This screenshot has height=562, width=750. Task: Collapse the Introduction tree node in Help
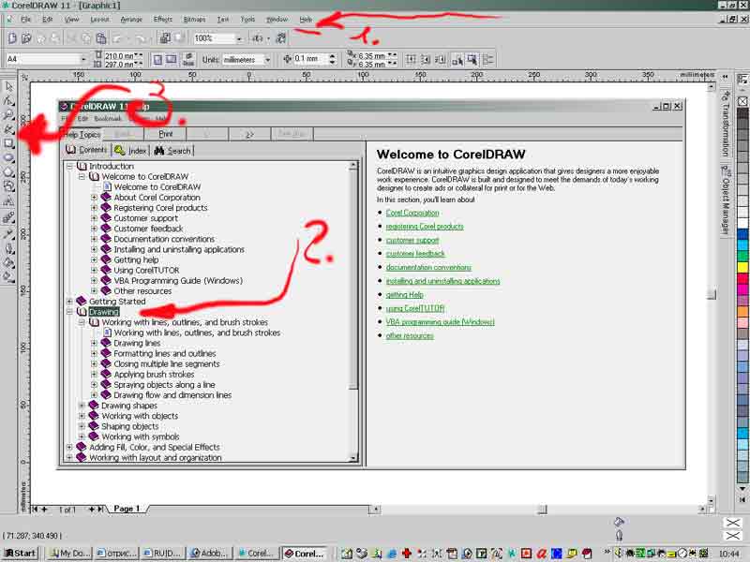click(69, 167)
